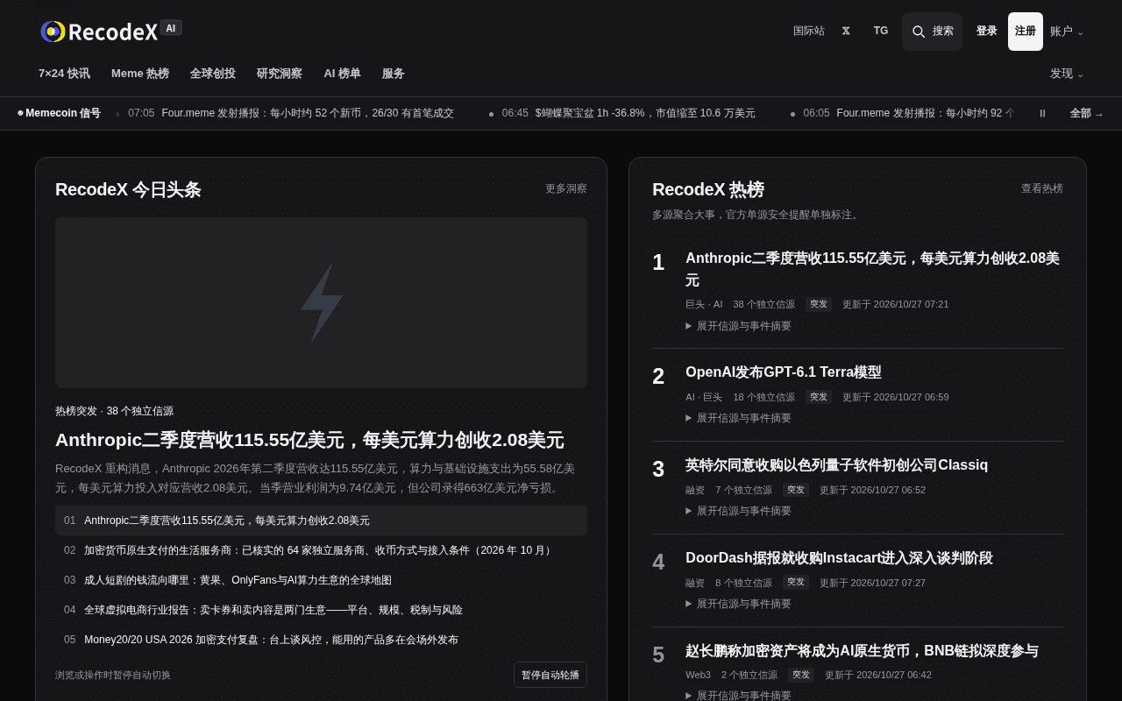The width and height of the screenshot is (1122, 701).
Task: Go to 7×24 快讯 tab
Action: [64, 74]
